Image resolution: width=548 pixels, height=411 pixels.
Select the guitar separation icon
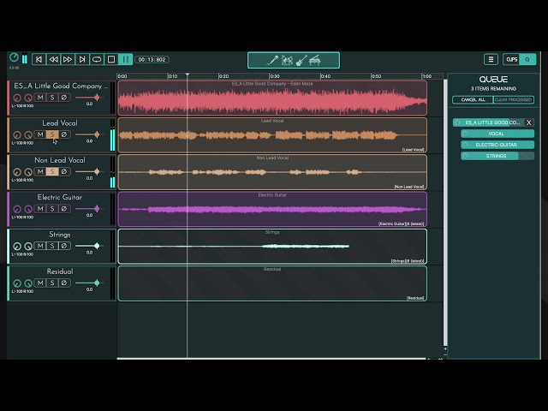301,61
